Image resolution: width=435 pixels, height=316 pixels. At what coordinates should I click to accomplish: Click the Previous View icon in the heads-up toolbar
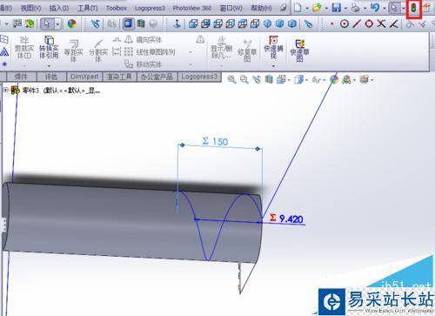[257, 79]
